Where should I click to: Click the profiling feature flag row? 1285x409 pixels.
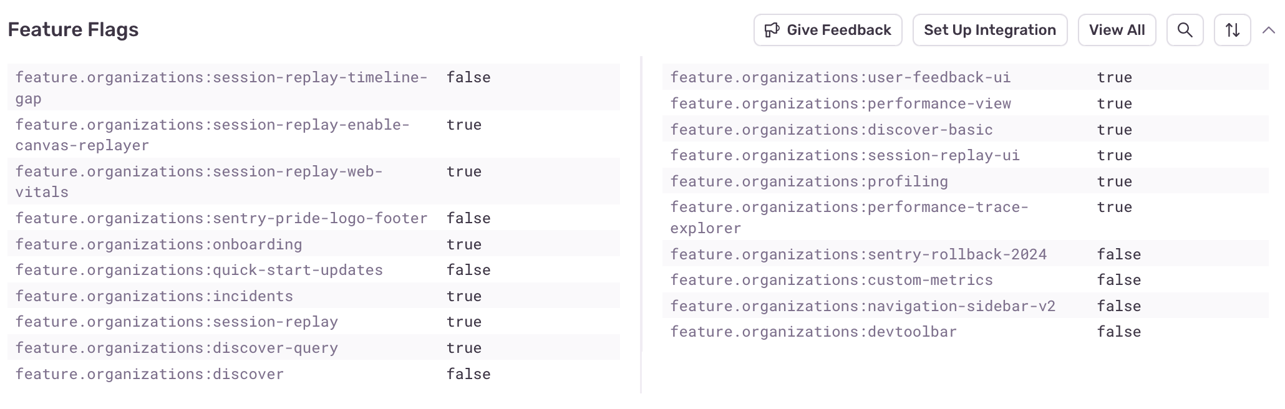coord(809,181)
